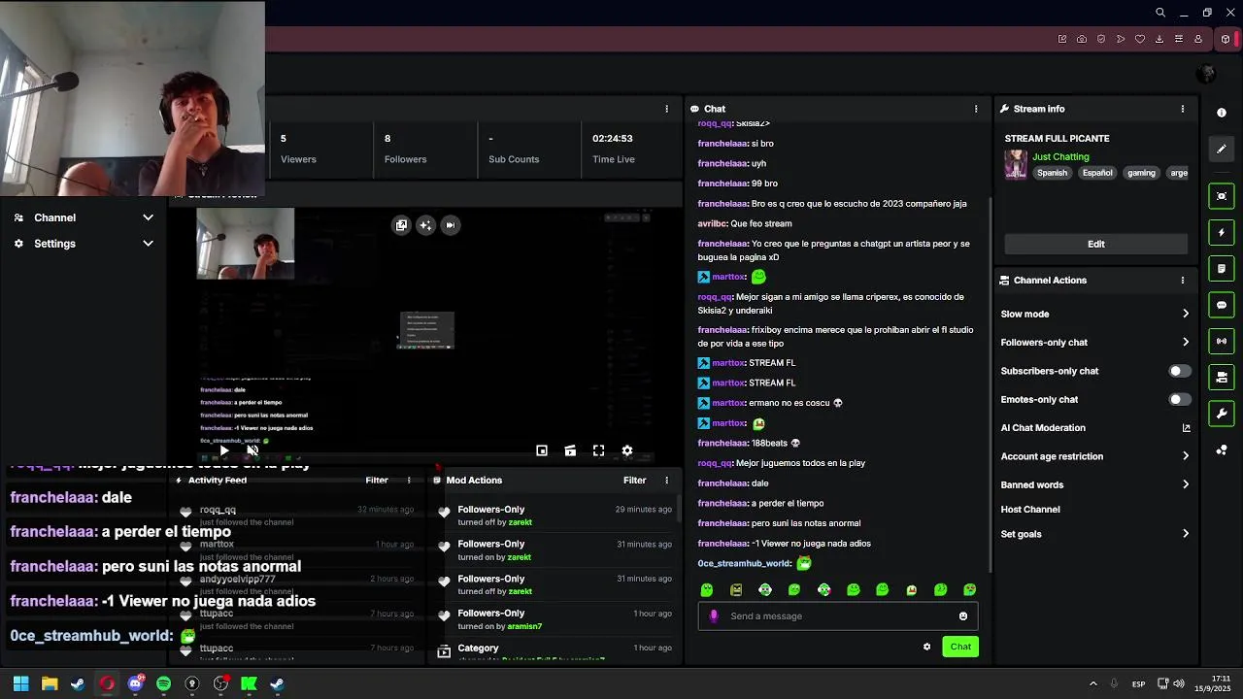The width and height of the screenshot is (1243, 699).
Task: Click Edit stream info button
Action: pyautogui.click(x=1095, y=244)
